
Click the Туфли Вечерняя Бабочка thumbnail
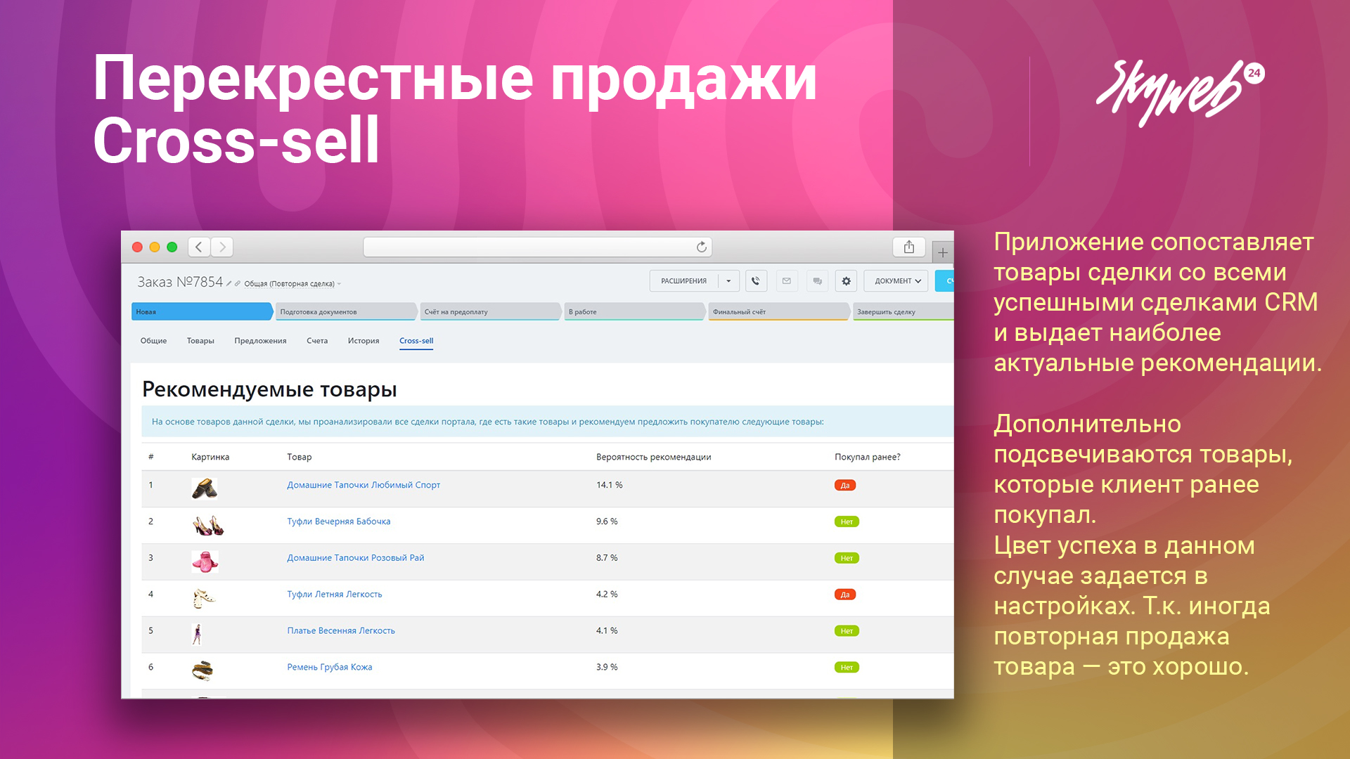(207, 525)
